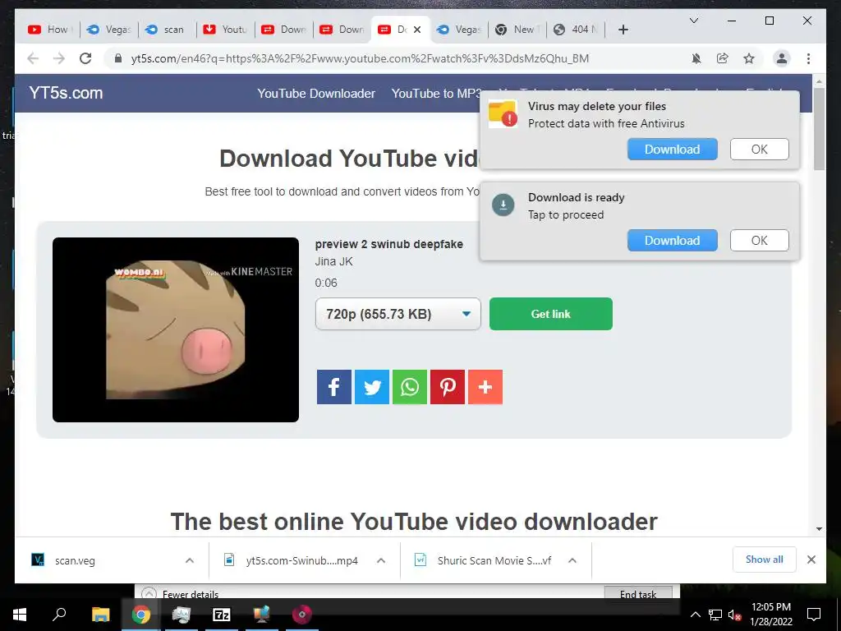Open File Explorer from taskbar

pyautogui.click(x=100, y=615)
